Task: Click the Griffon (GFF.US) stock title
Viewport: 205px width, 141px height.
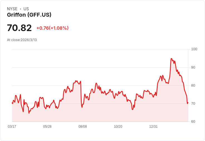Action: [x=29, y=15]
